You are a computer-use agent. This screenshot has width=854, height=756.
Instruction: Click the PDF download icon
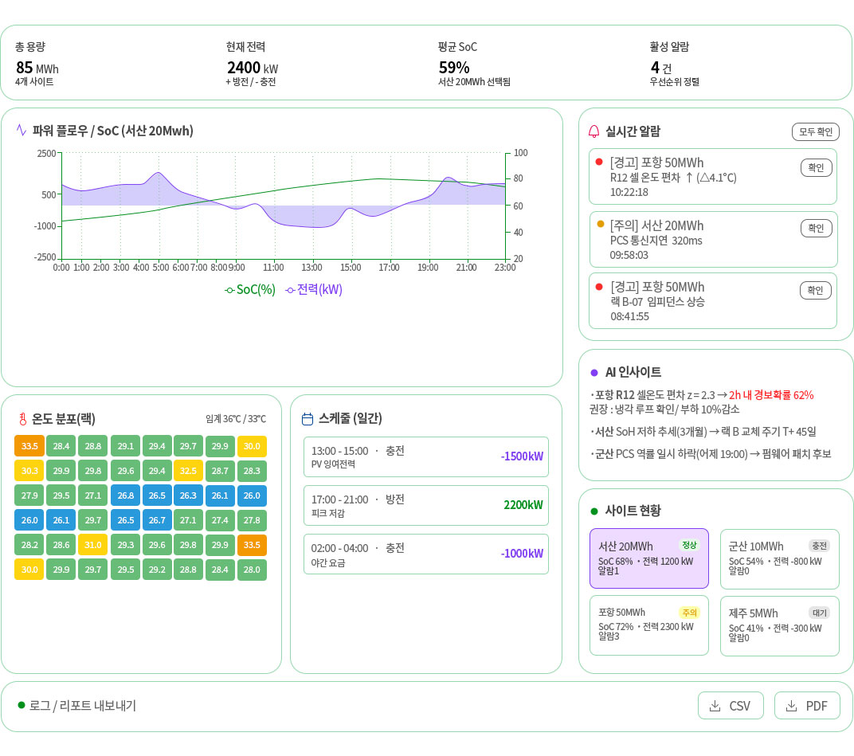[791, 706]
